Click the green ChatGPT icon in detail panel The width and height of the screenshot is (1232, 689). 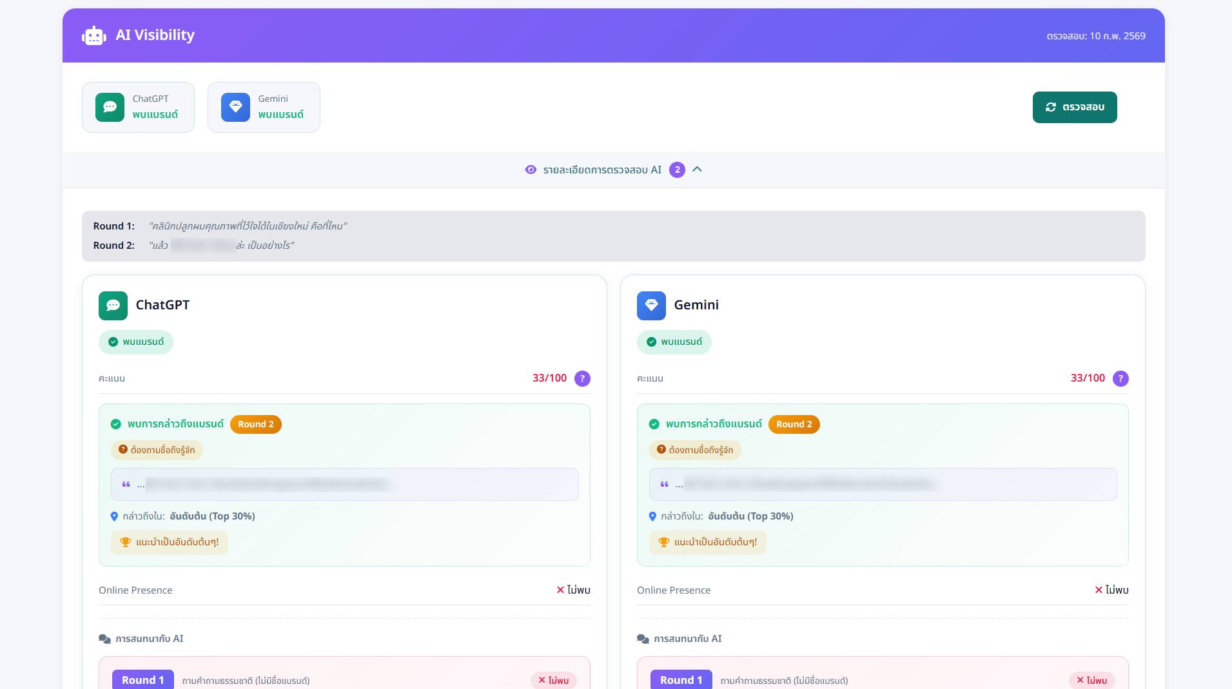pos(113,306)
